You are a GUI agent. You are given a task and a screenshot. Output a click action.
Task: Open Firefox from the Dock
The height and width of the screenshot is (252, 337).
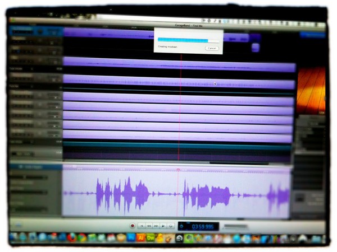[72, 237]
